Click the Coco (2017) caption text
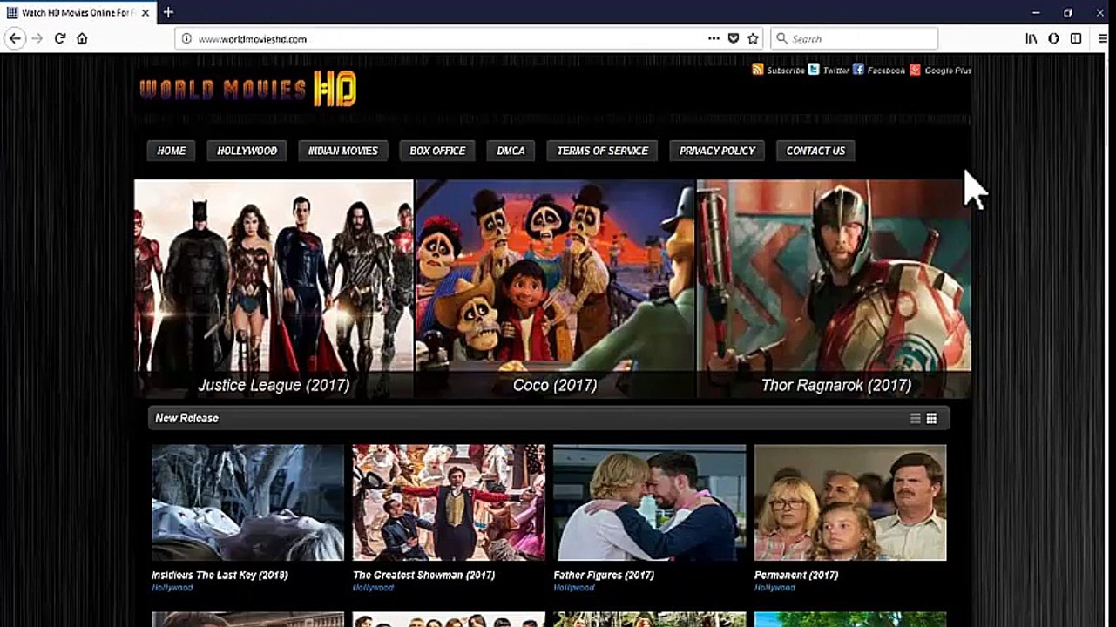Screen dimensions: 1116x627 coord(555,385)
